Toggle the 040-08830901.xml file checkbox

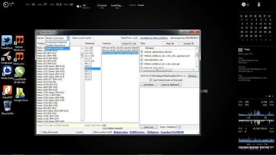[x=142, y=60]
